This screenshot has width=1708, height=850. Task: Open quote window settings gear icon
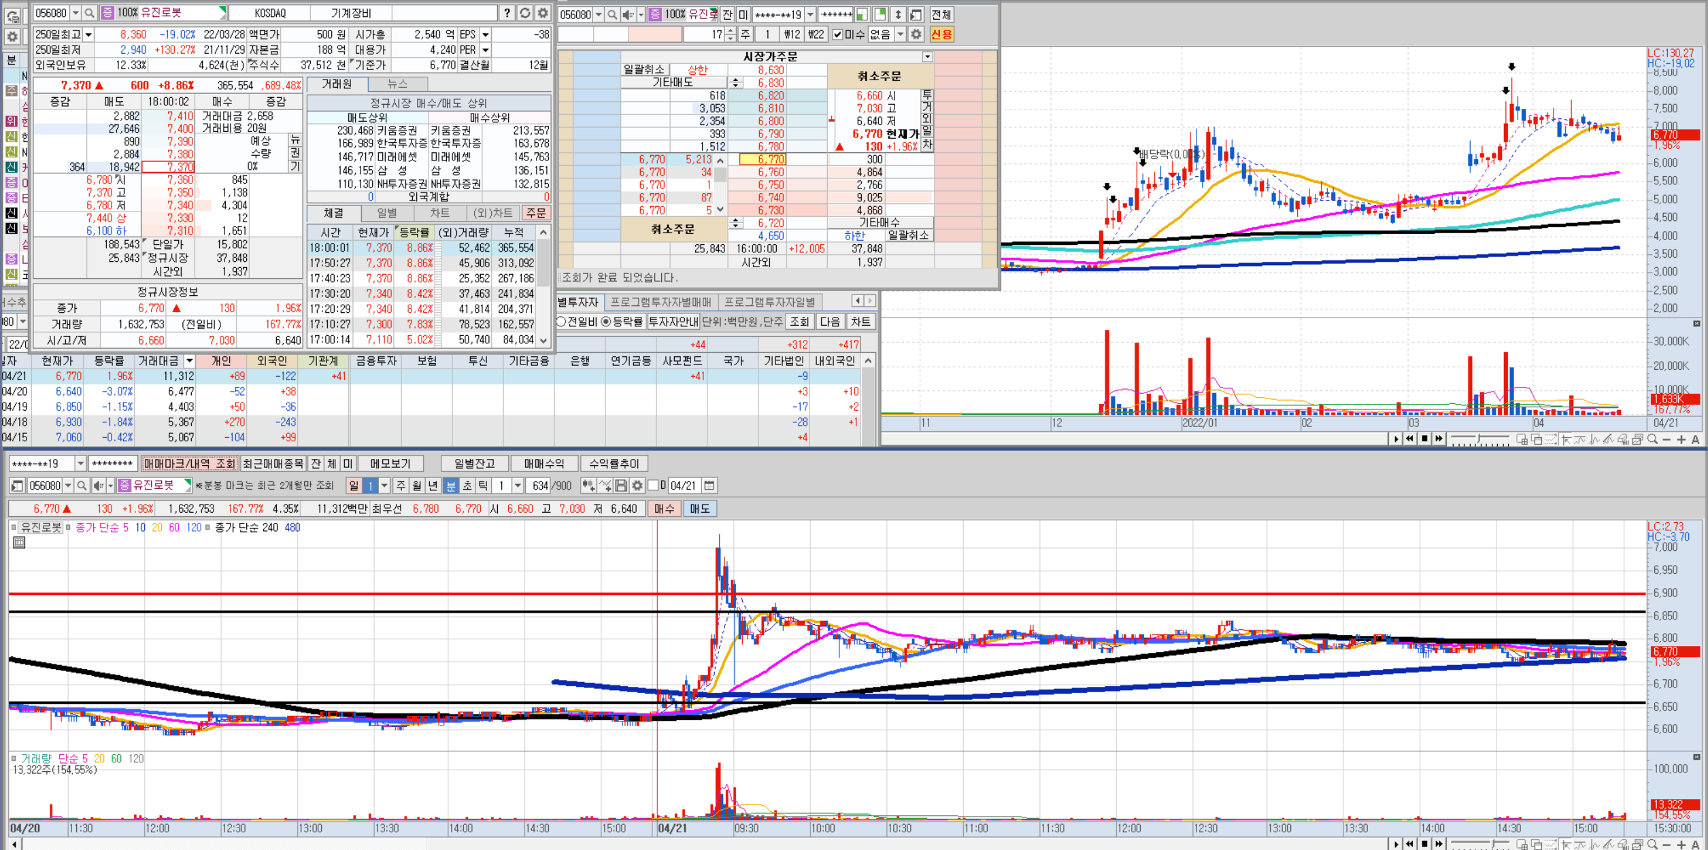tap(543, 13)
